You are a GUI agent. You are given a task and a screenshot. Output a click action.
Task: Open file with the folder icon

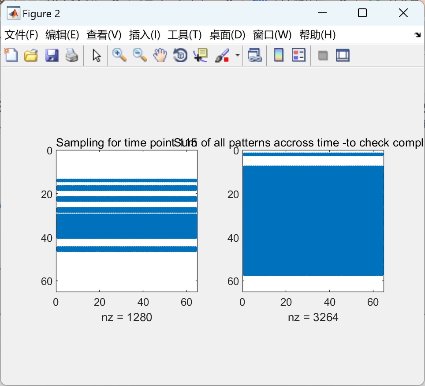31,55
